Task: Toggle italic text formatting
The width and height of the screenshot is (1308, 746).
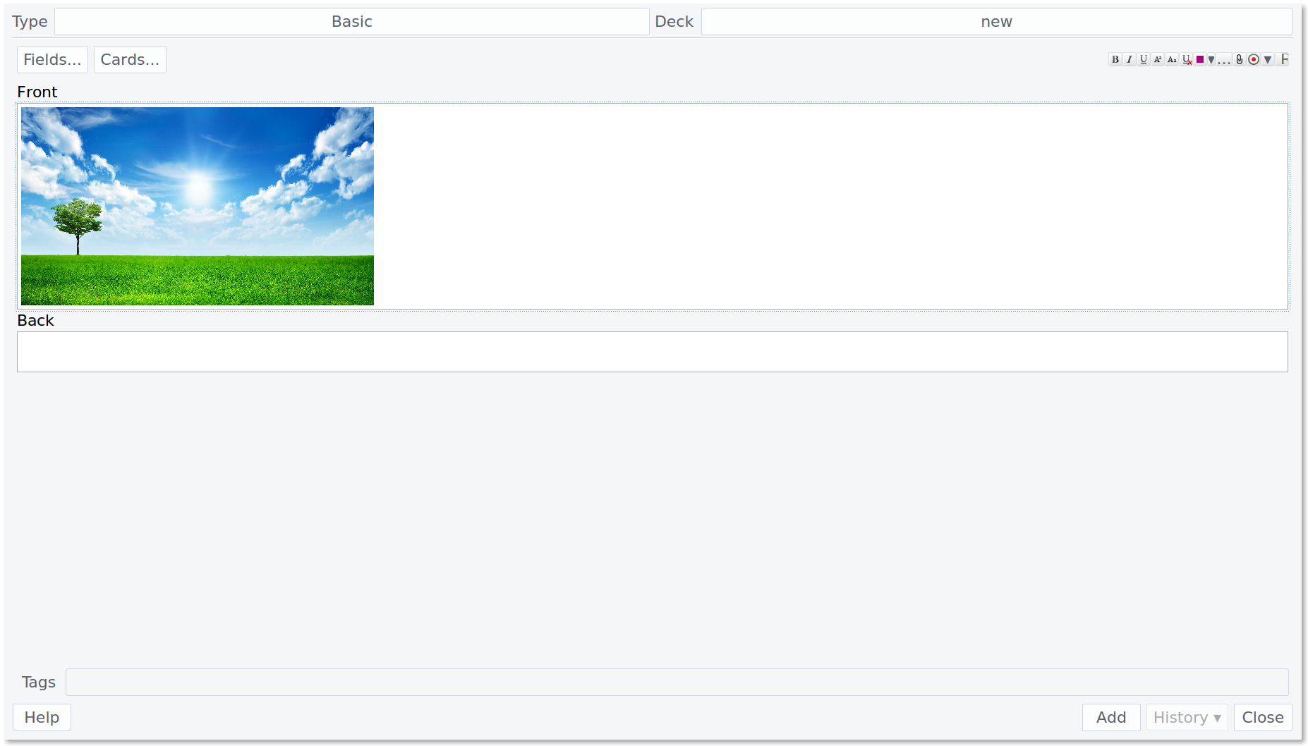Action: pyautogui.click(x=1129, y=60)
